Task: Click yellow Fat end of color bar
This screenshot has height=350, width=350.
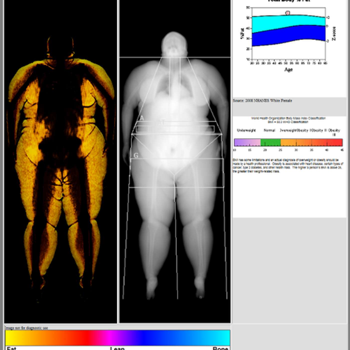Action: (x=12, y=338)
